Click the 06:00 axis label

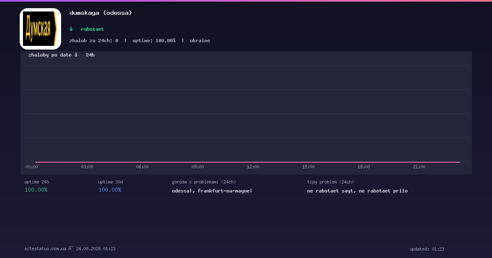[x=142, y=167]
